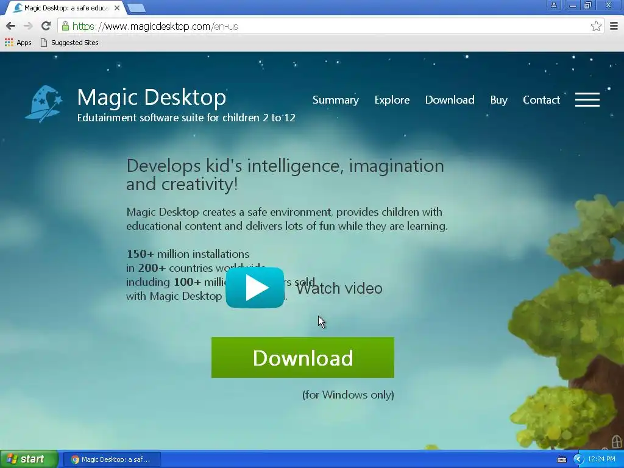
Task: Click the 'Watch video' label
Action: [x=339, y=288]
